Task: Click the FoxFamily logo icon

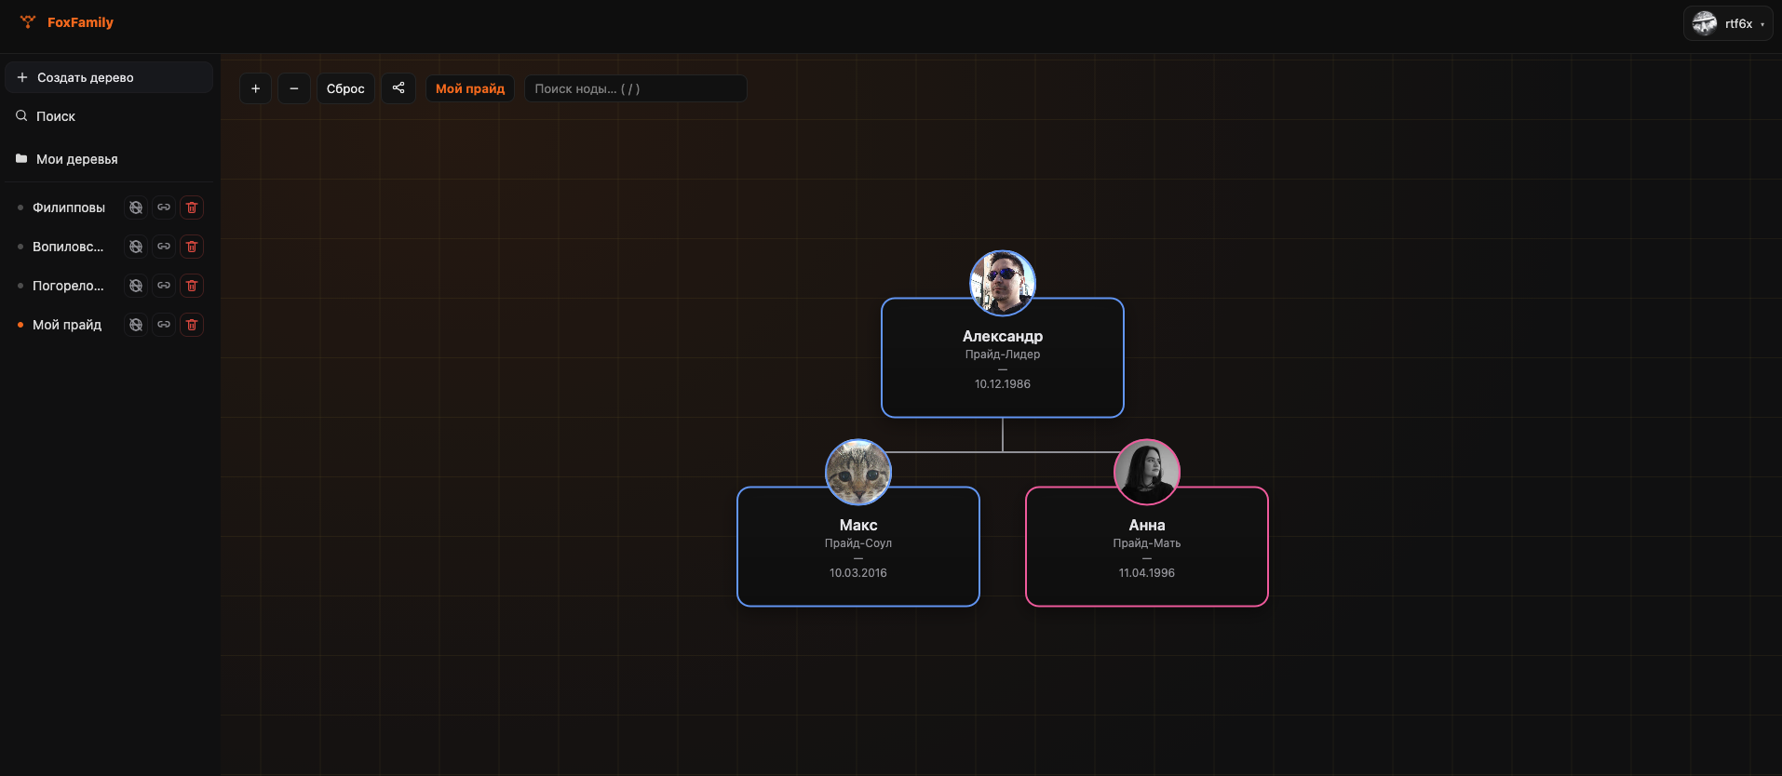Action: pyautogui.click(x=28, y=22)
